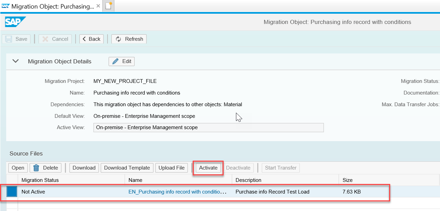This screenshot has width=440, height=211.
Task: Click the dependencies text mentioning Material
Action: coord(168,104)
